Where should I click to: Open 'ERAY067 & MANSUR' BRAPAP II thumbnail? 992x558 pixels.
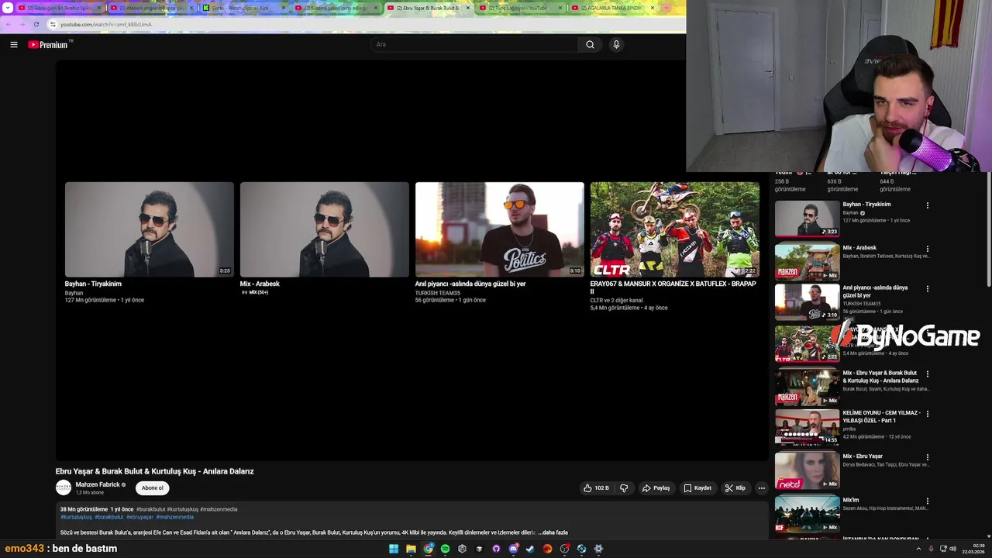tap(675, 229)
